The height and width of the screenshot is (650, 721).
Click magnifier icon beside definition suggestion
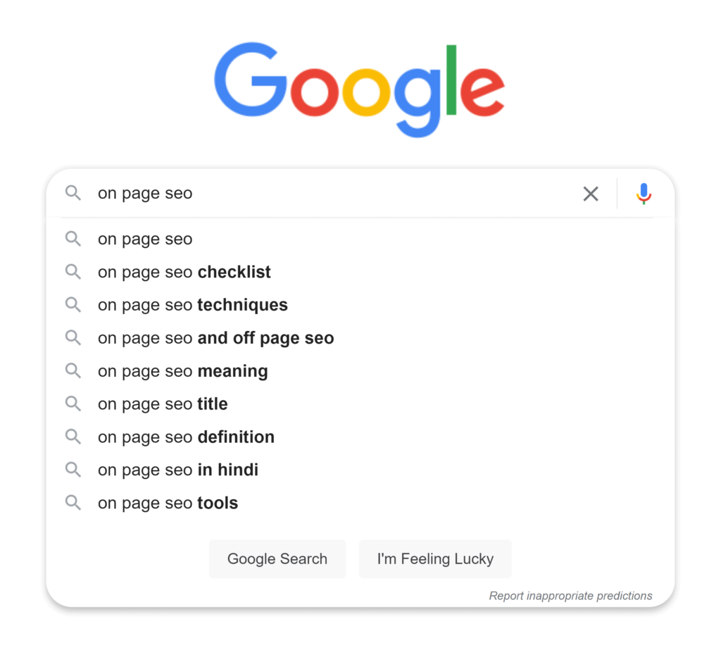click(x=73, y=437)
